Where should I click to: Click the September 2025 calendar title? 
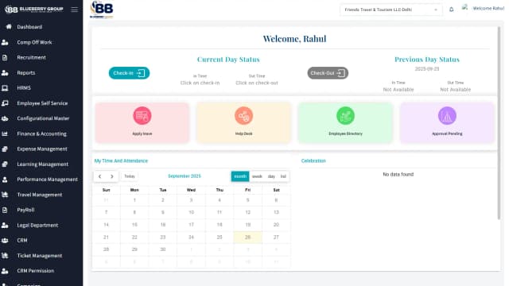coord(185,176)
